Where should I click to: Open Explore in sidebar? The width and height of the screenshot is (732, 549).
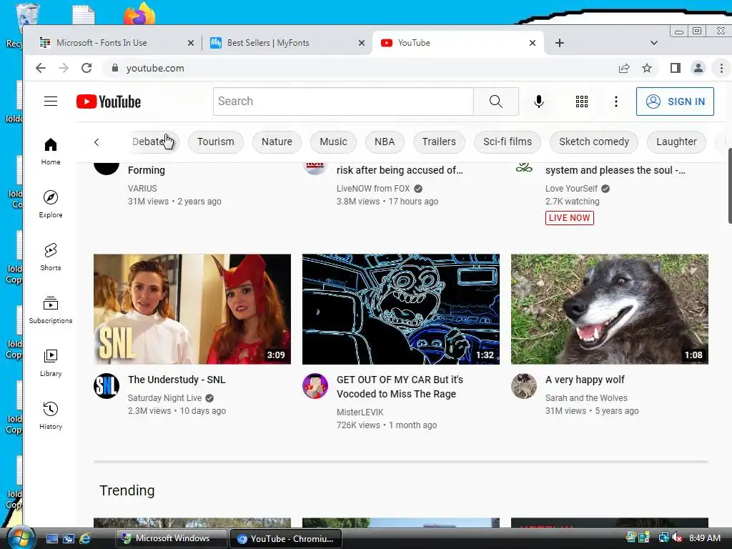click(x=51, y=204)
